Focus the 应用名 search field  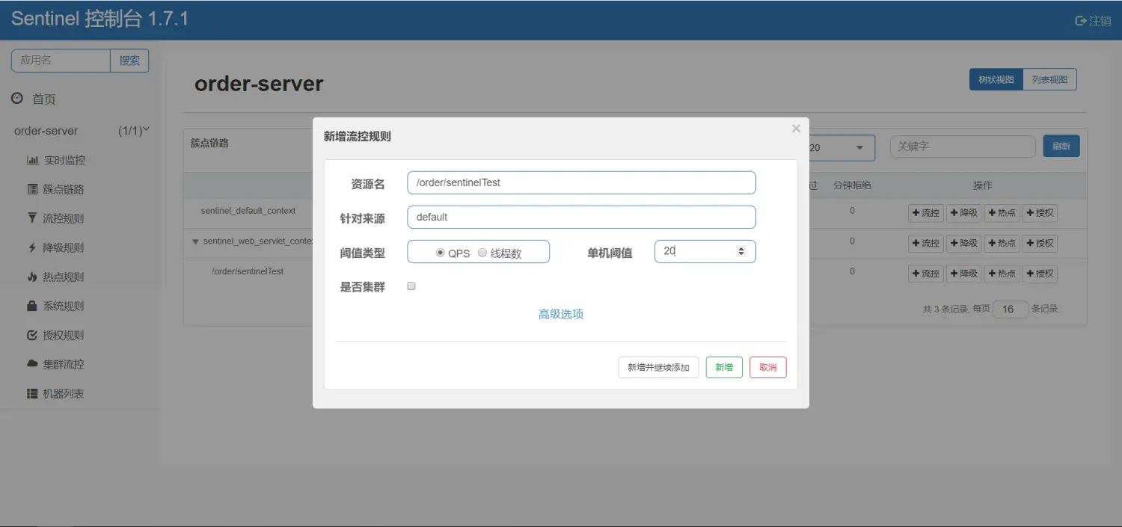(x=61, y=61)
